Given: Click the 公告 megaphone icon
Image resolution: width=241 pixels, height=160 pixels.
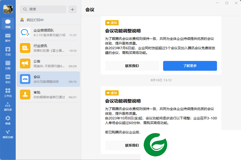Looking at the screenshot, I should (25, 64).
